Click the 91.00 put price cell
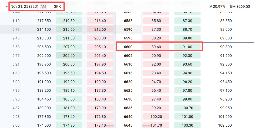254x128 pixels. tap(187, 47)
